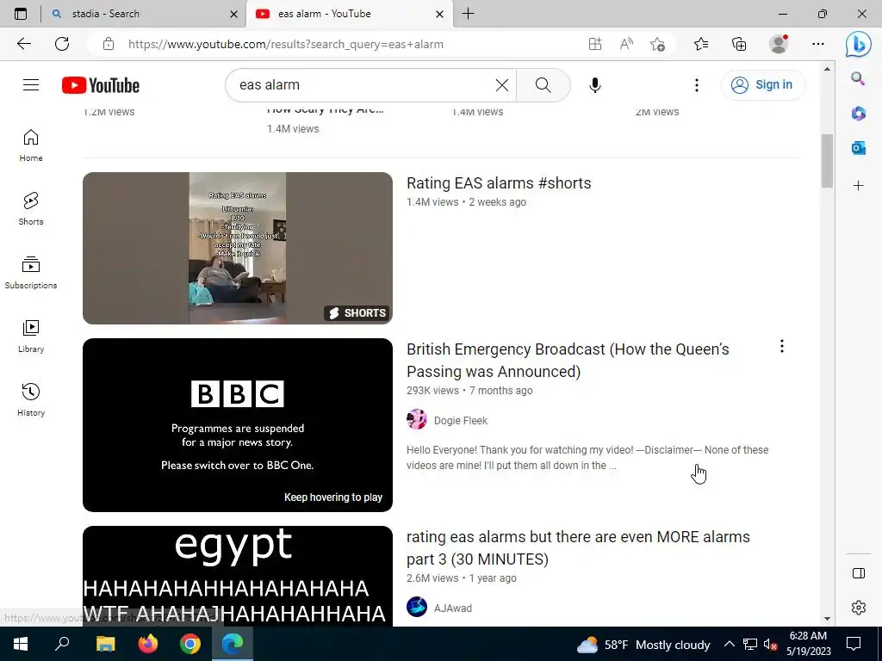This screenshot has height=661, width=882.
Task: Click the muted volume tray icon
Action: (x=770, y=644)
